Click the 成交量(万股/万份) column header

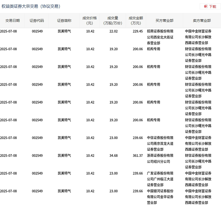pos(113,21)
